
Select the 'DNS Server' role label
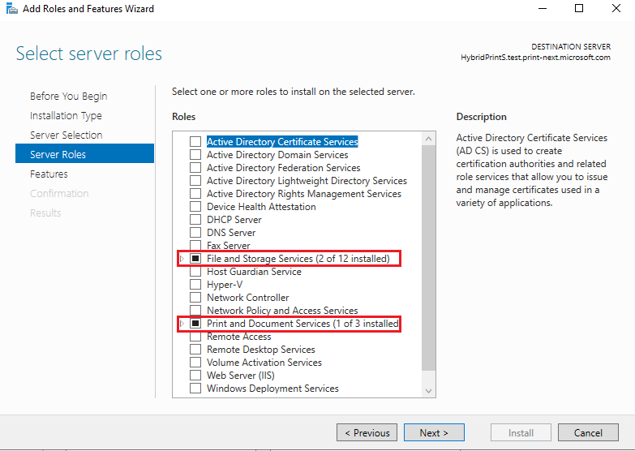click(x=231, y=233)
